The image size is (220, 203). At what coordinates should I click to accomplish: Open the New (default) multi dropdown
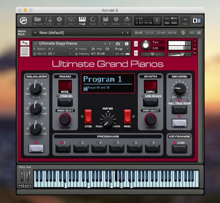click(x=35, y=33)
